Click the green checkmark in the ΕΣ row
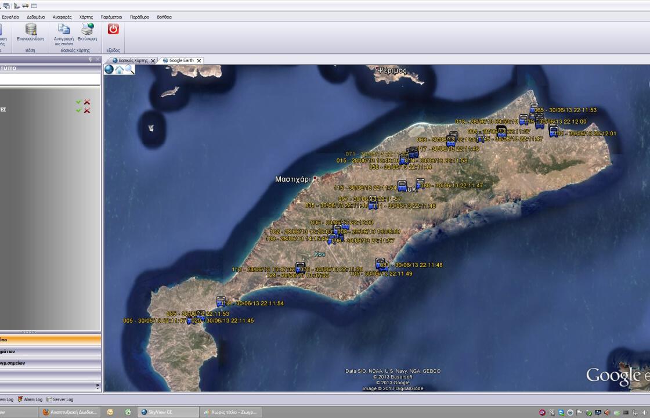The width and height of the screenshot is (650, 418). [x=78, y=110]
